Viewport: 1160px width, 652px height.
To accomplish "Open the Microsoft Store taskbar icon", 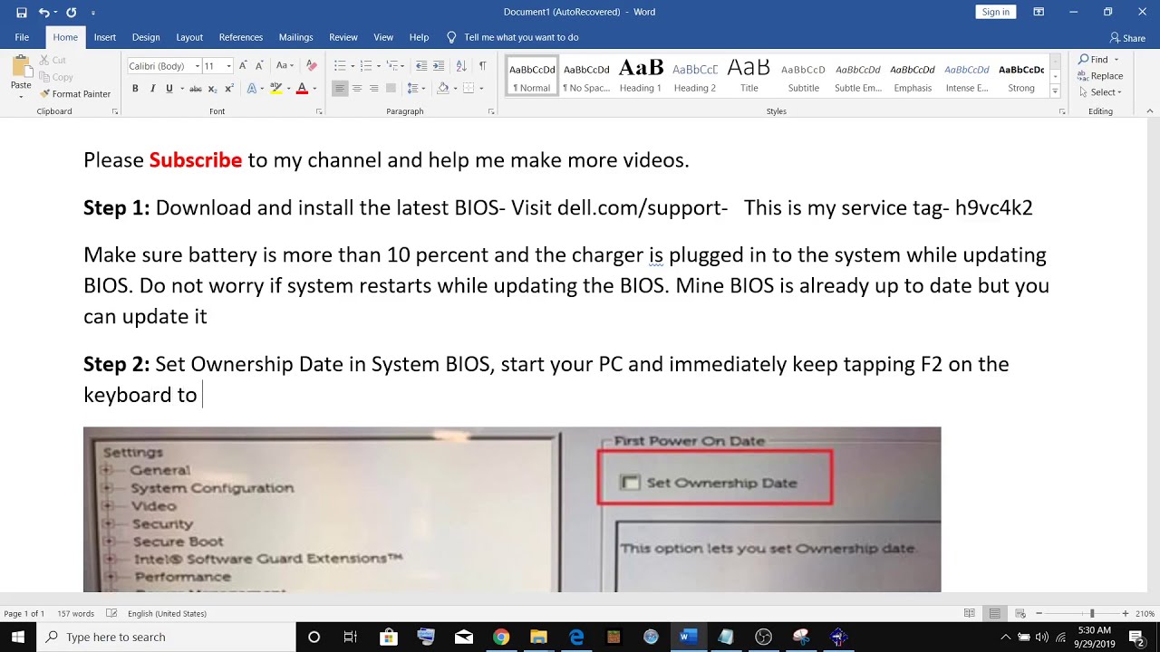I will pyautogui.click(x=389, y=637).
